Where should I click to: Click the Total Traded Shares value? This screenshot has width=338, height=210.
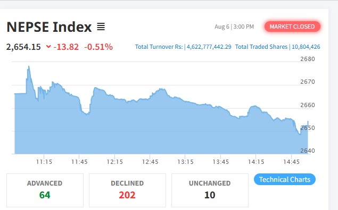click(306, 47)
